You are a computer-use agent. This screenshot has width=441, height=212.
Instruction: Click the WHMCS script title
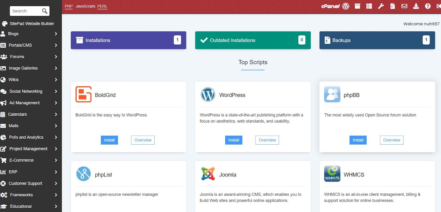[x=354, y=175]
